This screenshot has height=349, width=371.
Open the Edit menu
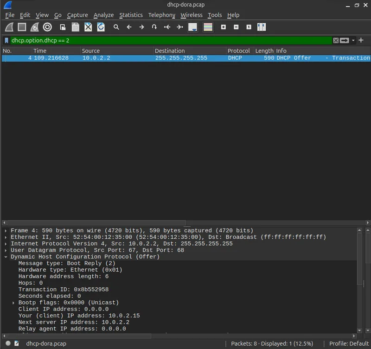[25, 15]
